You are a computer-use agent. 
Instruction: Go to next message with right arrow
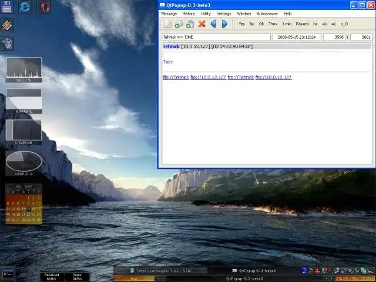224,23
